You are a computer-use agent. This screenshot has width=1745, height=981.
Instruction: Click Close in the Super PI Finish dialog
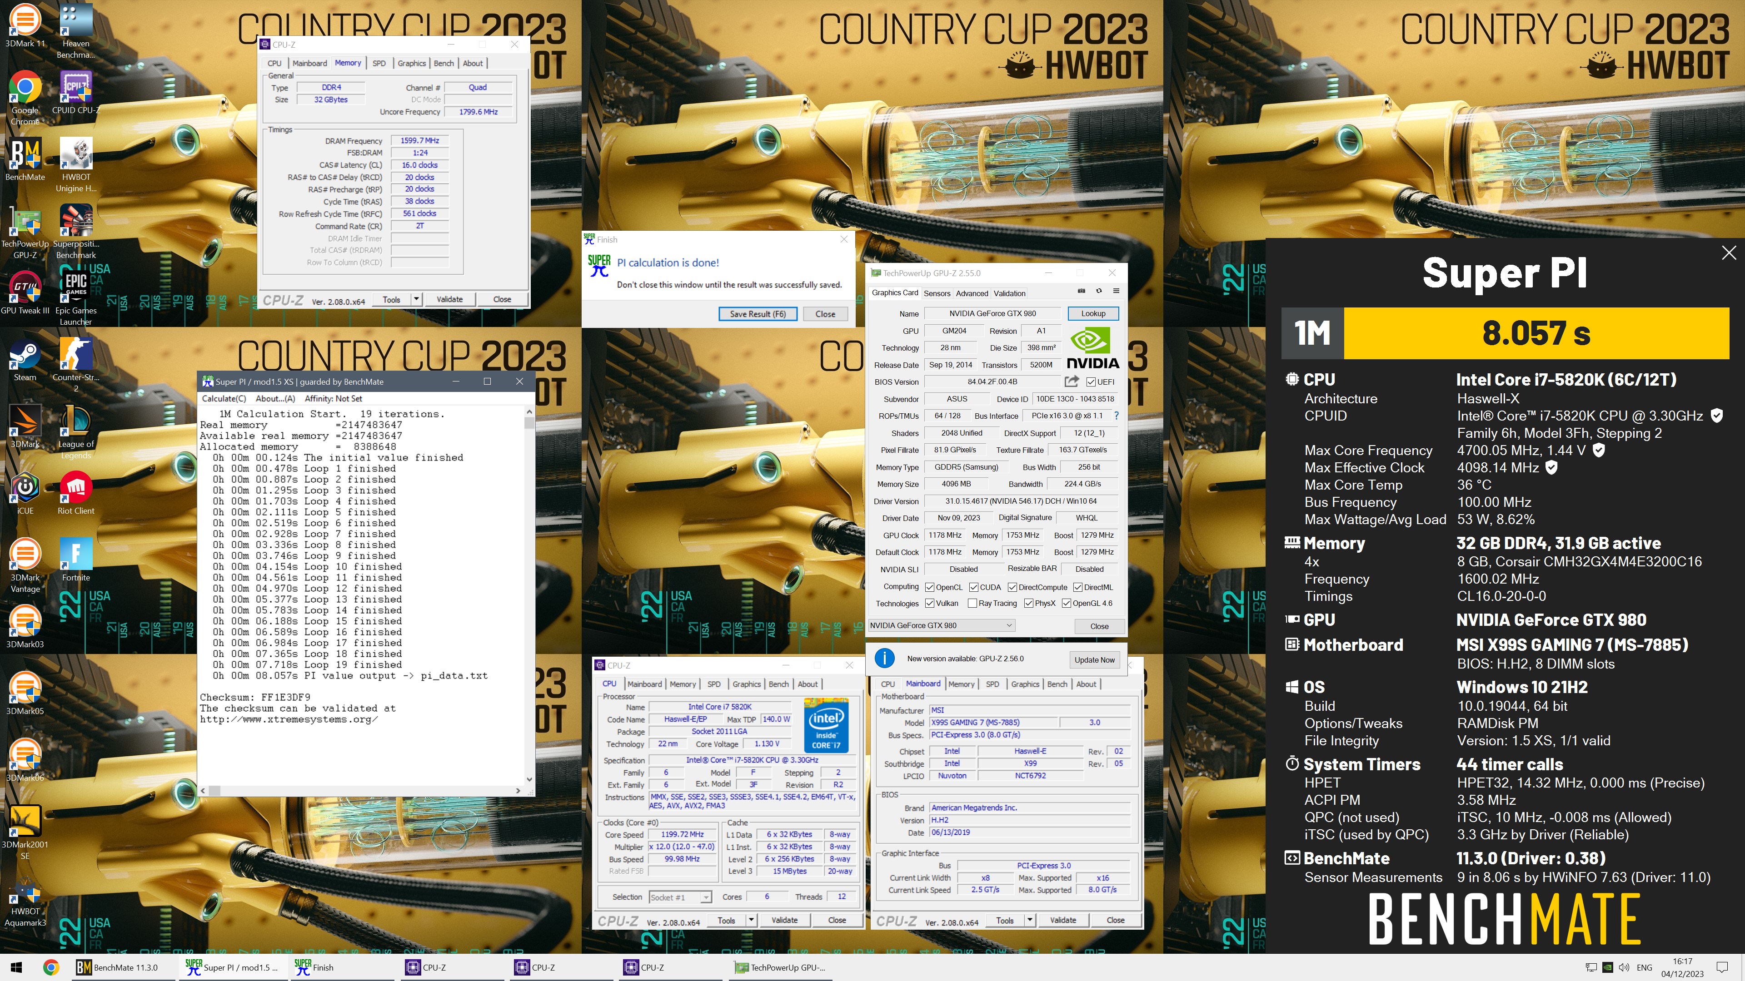pyautogui.click(x=825, y=313)
